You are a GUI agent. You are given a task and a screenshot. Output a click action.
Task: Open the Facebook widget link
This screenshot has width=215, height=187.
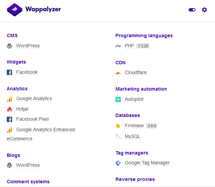click(x=27, y=72)
